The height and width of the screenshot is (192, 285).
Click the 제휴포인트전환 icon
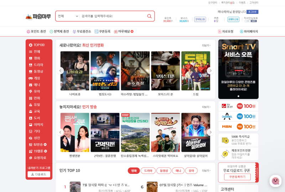click(225, 154)
